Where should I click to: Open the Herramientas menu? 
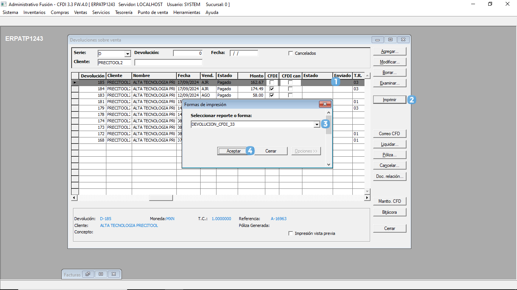(187, 12)
